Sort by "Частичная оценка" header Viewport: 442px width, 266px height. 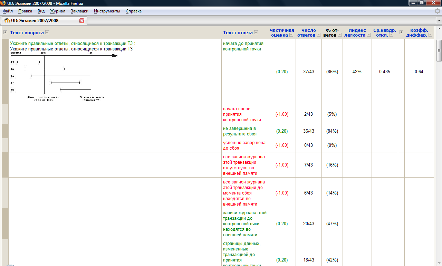282,32
